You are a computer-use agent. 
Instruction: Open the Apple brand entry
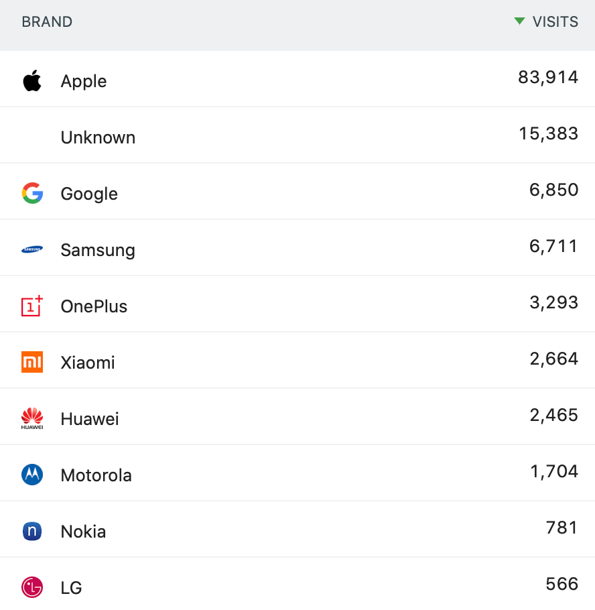click(83, 80)
